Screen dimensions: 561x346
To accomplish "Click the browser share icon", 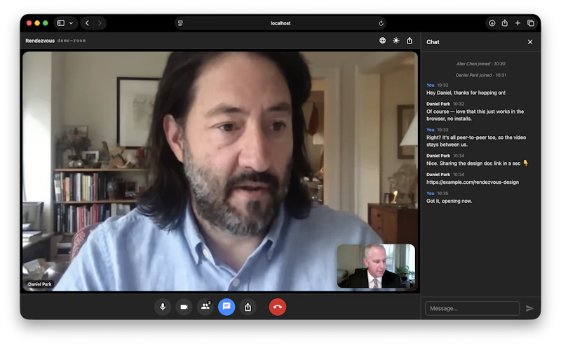I will (x=504, y=23).
